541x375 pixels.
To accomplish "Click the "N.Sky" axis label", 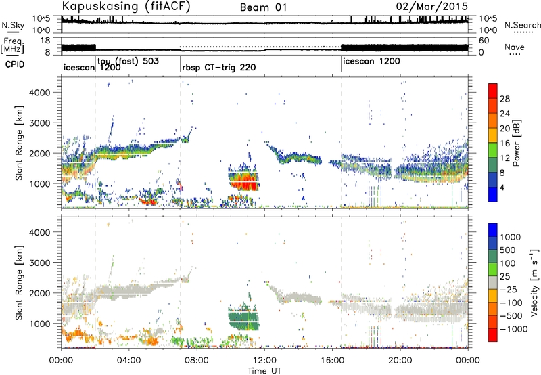I will (x=13, y=25).
